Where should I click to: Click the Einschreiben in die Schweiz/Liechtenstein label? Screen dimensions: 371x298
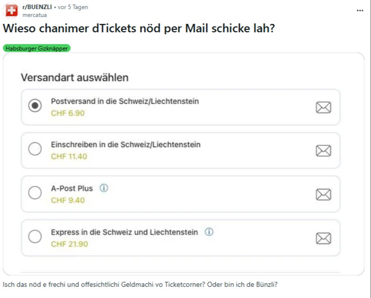point(126,144)
